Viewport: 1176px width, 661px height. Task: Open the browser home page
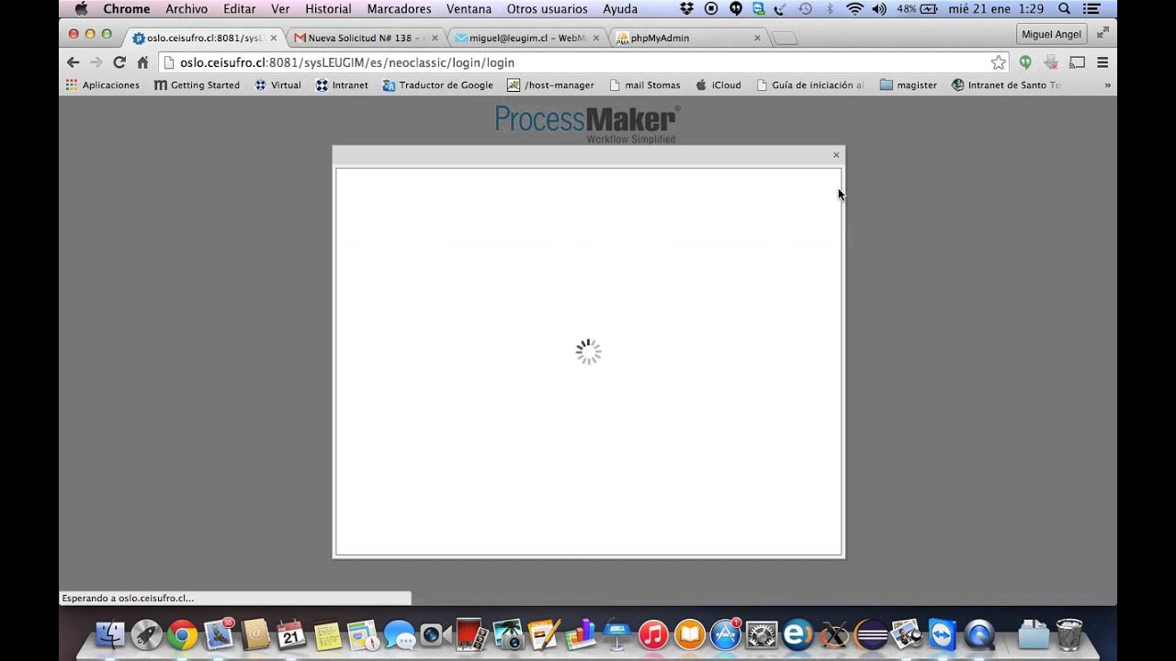point(142,62)
